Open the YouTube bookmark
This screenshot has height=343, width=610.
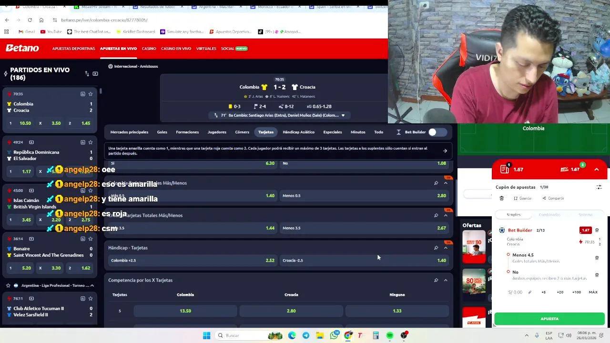51,31
